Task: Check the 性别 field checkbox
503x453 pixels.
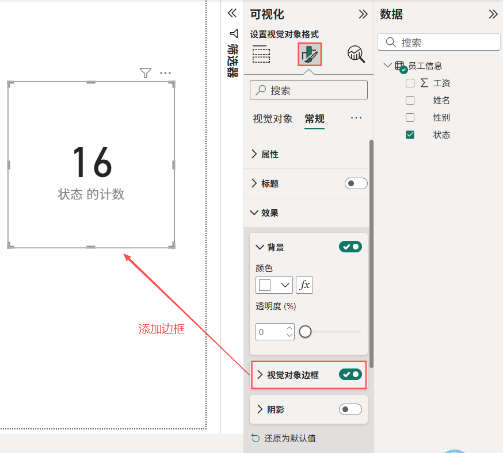Action: [410, 117]
